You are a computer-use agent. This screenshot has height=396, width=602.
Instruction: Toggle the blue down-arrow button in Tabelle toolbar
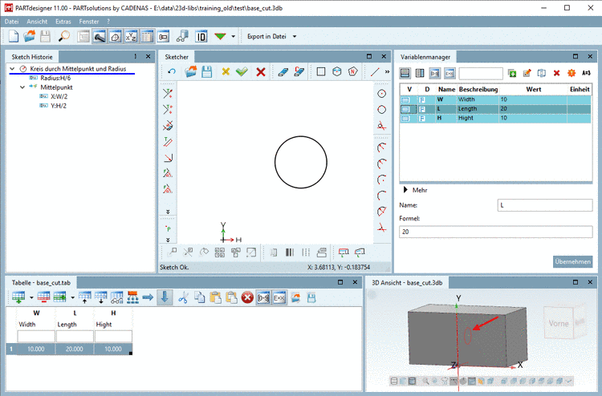[x=165, y=297]
